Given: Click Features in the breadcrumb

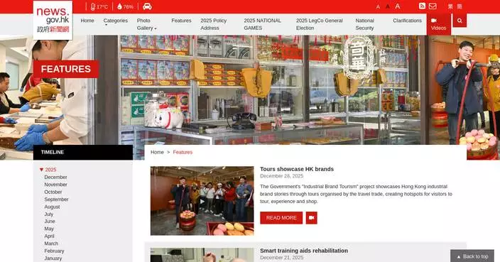Looking at the screenshot, I should coord(183,153).
